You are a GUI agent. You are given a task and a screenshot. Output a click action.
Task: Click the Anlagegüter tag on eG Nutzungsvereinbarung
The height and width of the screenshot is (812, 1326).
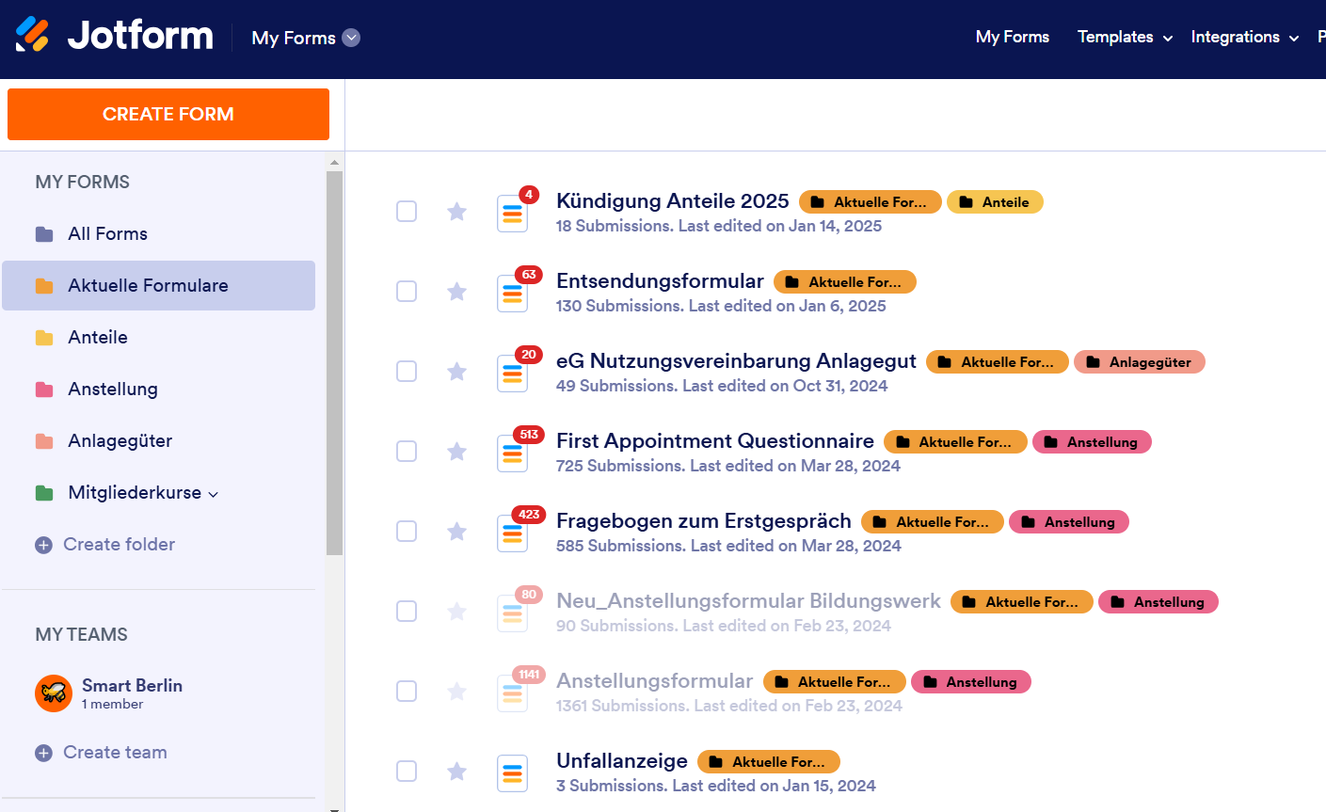(x=1140, y=362)
